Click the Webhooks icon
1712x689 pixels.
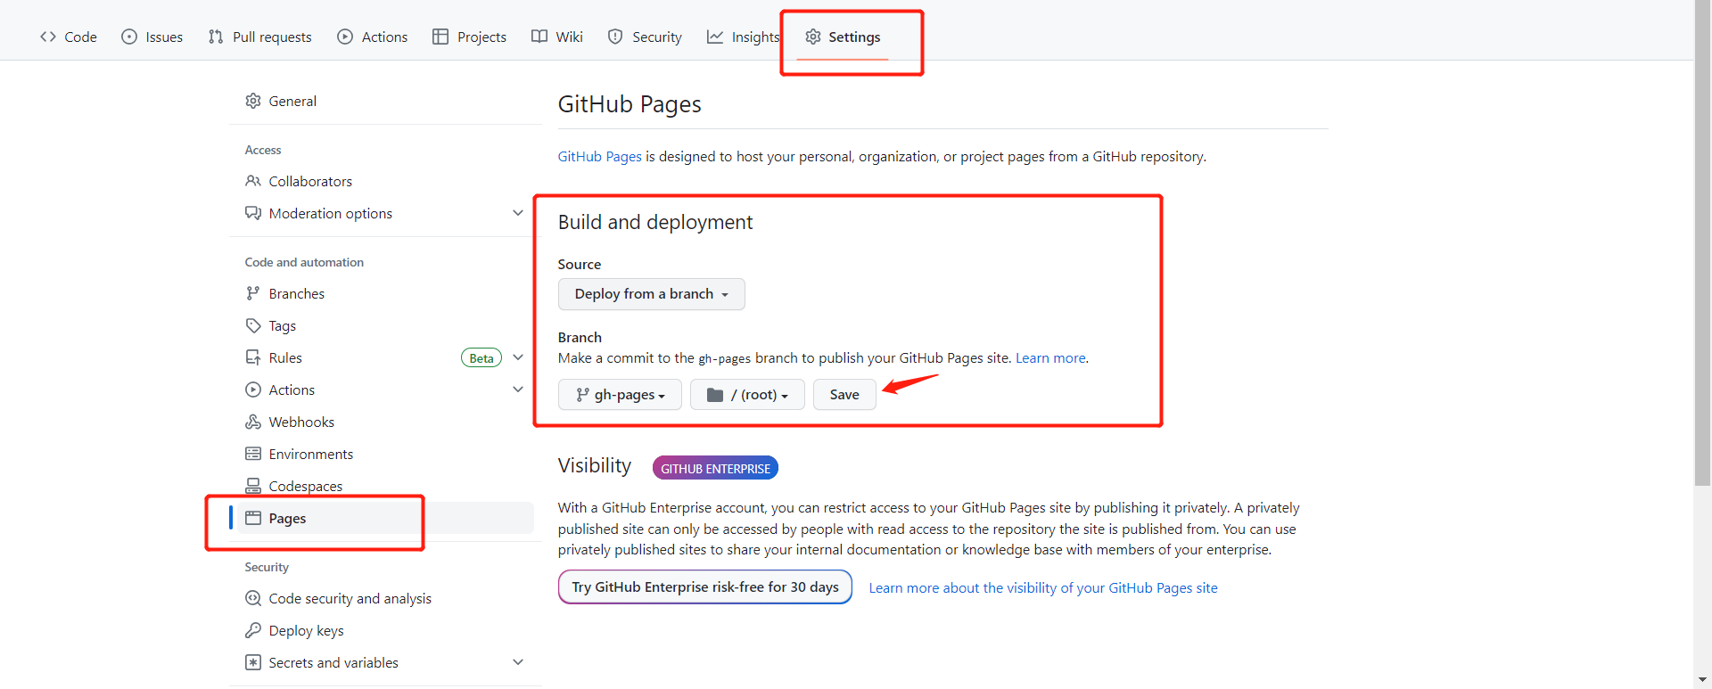point(253,422)
